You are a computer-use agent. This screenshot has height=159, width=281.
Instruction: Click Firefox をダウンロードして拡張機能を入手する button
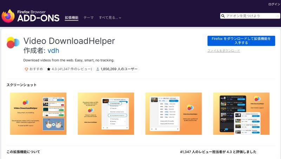tap(241, 41)
